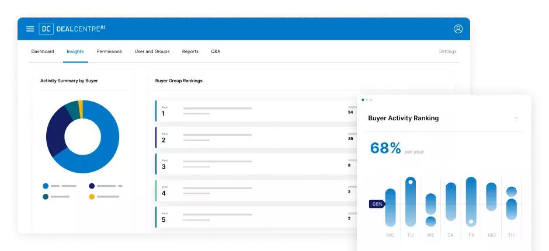The image size is (549, 251).
Task: Click the yellow legend dot under donut chart
Action: coord(92,197)
